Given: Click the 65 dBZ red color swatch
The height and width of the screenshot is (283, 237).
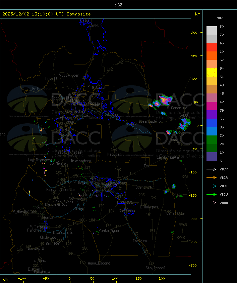Looking at the screenshot, I should tap(212, 47).
